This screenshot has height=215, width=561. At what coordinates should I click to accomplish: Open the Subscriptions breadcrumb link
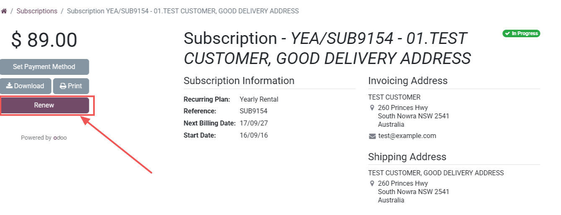pyautogui.click(x=37, y=11)
